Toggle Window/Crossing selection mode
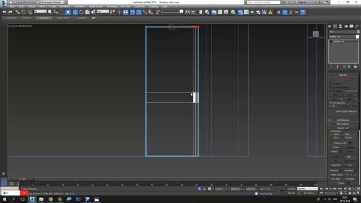The width and height of the screenshot is (361, 203). (x=68, y=12)
